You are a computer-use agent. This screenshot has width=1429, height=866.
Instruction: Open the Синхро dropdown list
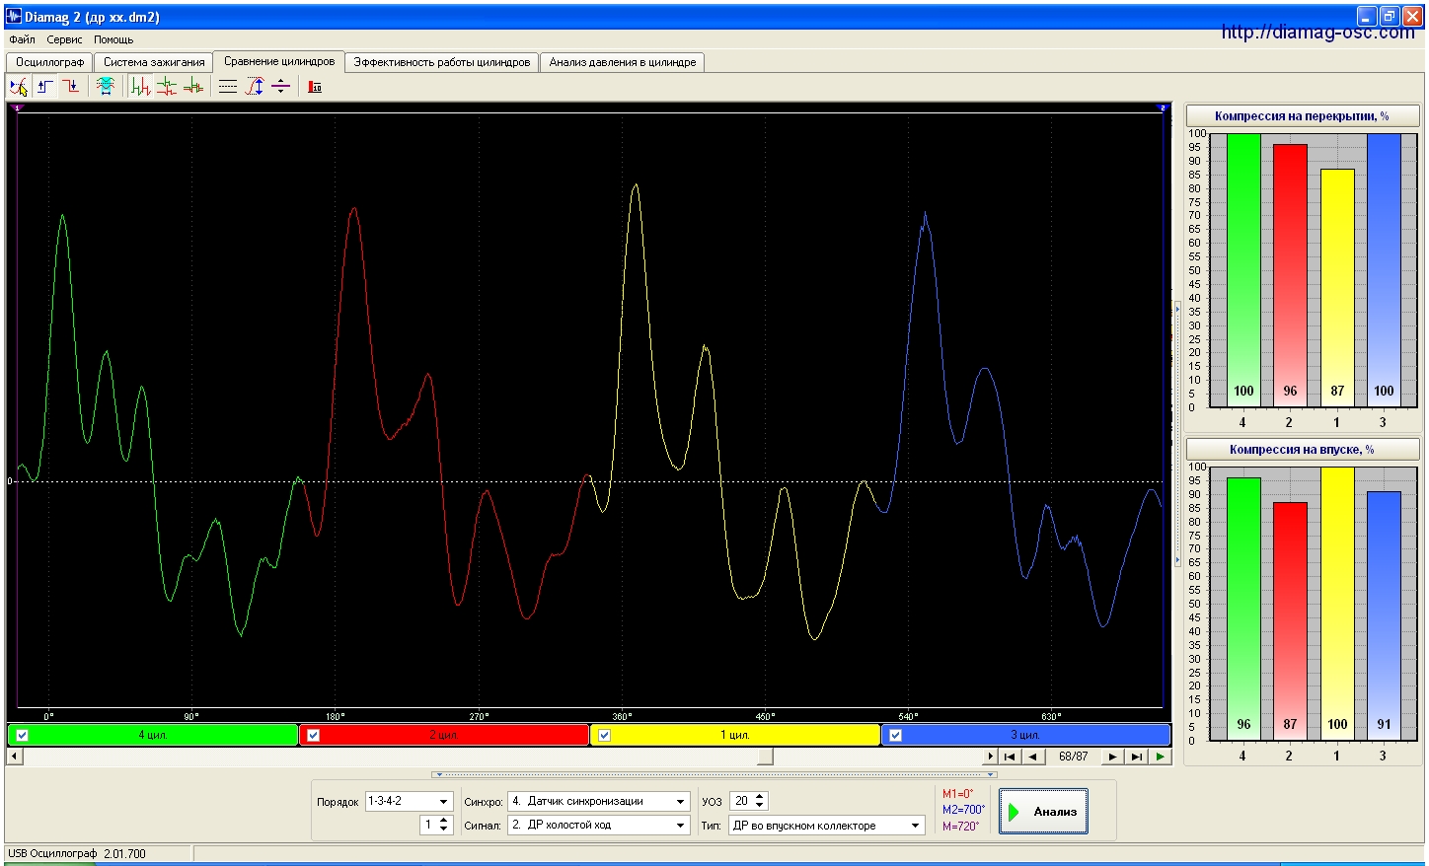[x=680, y=801]
